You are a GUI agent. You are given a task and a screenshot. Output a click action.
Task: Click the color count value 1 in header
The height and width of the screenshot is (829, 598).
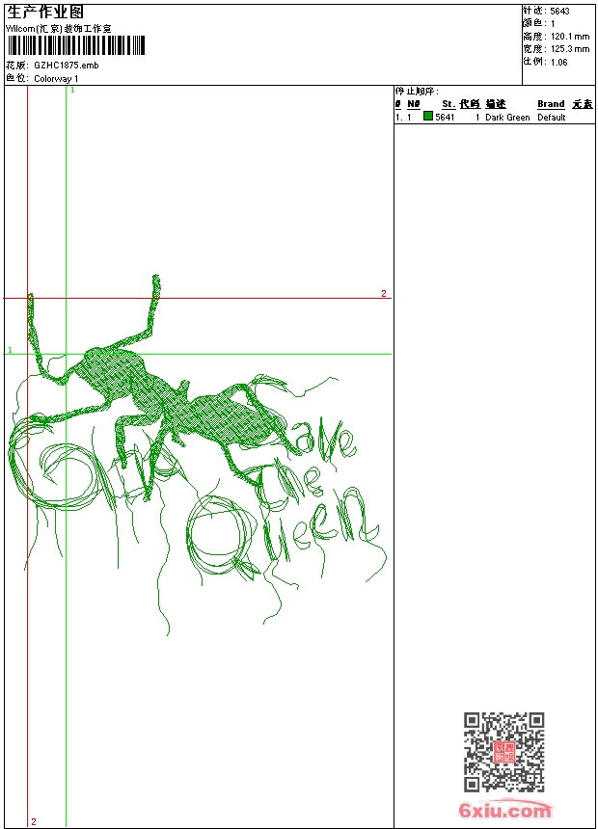553,24
